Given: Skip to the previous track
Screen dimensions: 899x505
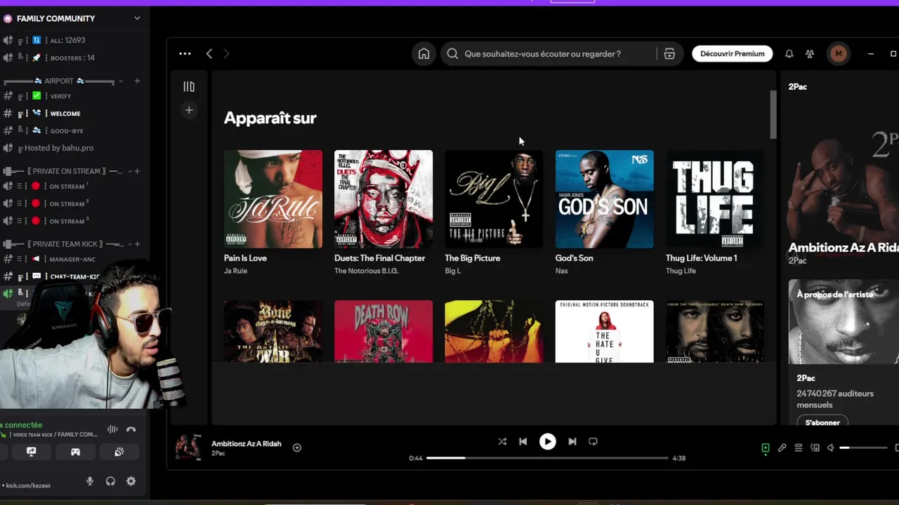Looking at the screenshot, I should 523,441.
